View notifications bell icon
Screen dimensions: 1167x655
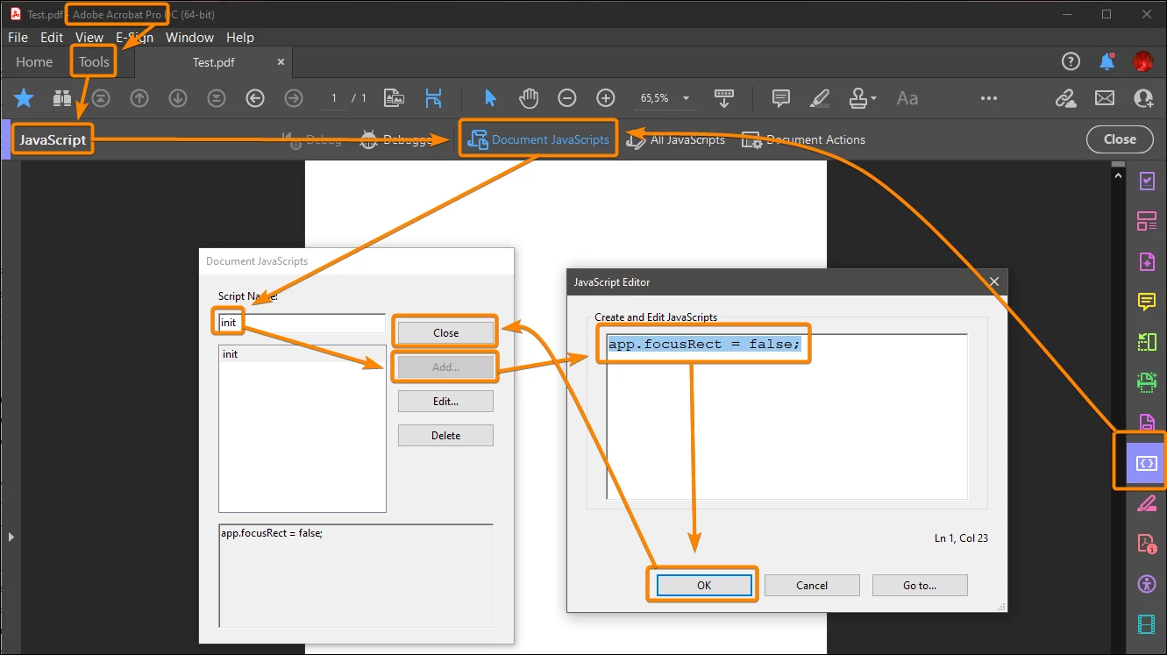click(x=1107, y=61)
